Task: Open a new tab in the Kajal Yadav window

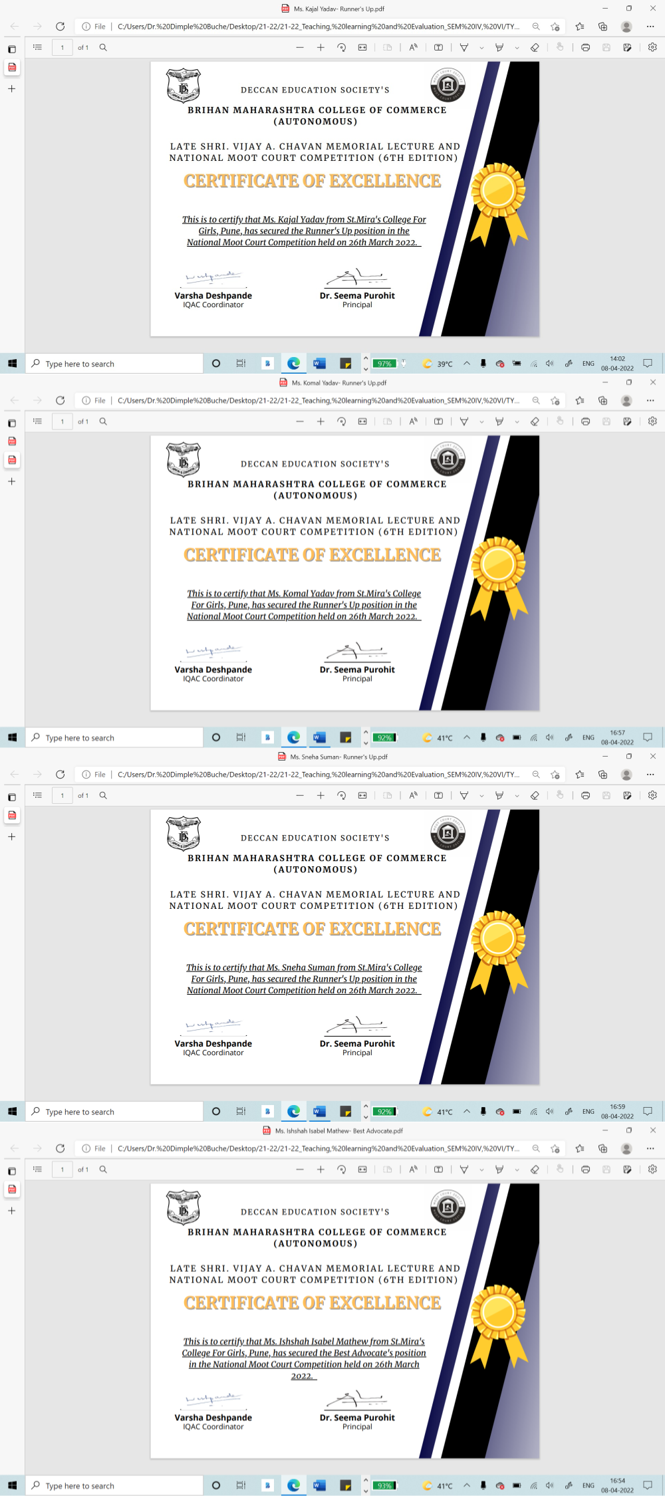Action: point(11,88)
